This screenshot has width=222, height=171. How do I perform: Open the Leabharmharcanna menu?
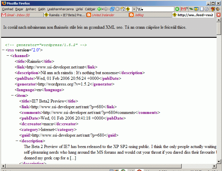[x=60, y=9]
